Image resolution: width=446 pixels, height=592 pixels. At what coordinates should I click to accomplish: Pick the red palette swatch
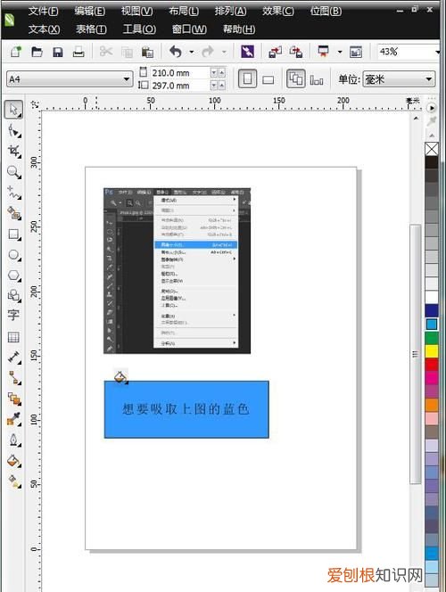[432, 365]
